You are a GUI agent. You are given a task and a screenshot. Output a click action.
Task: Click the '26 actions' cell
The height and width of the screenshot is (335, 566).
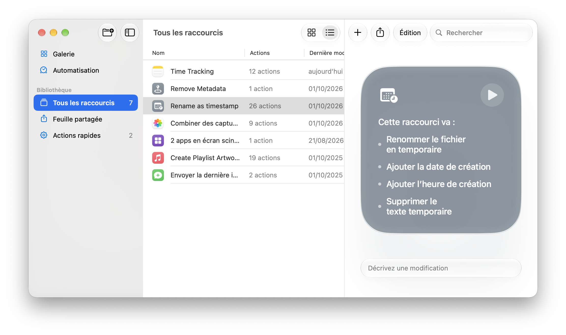click(265, 106)
